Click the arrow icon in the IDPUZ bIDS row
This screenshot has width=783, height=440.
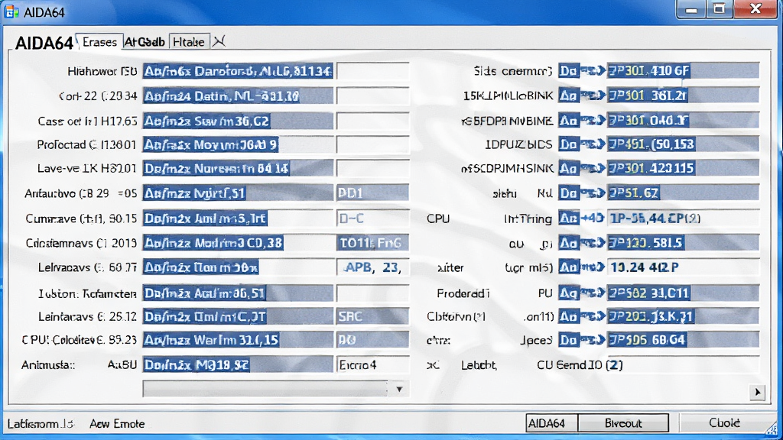pos(593,144)
